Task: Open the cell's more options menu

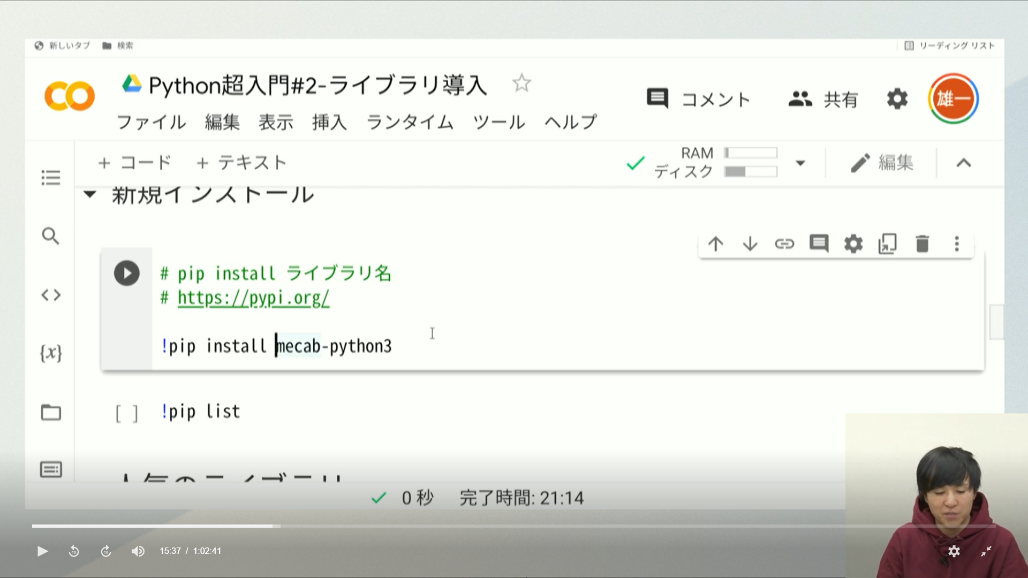Action: tap(957, 244)
